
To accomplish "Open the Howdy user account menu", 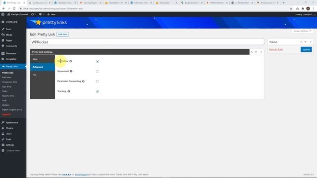I will point(305,14).
